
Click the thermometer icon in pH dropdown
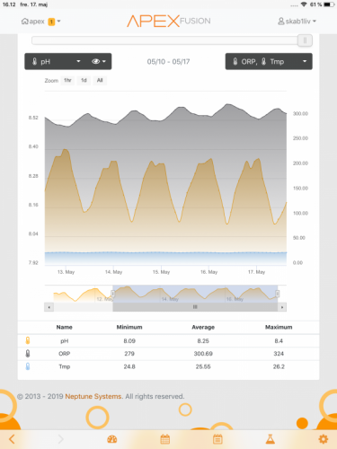[x=35, y=62]
